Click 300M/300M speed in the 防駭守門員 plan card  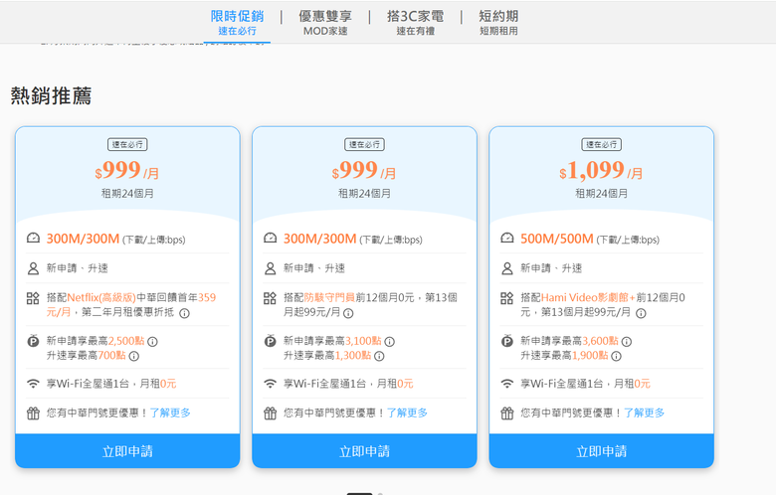coord(319,239)
